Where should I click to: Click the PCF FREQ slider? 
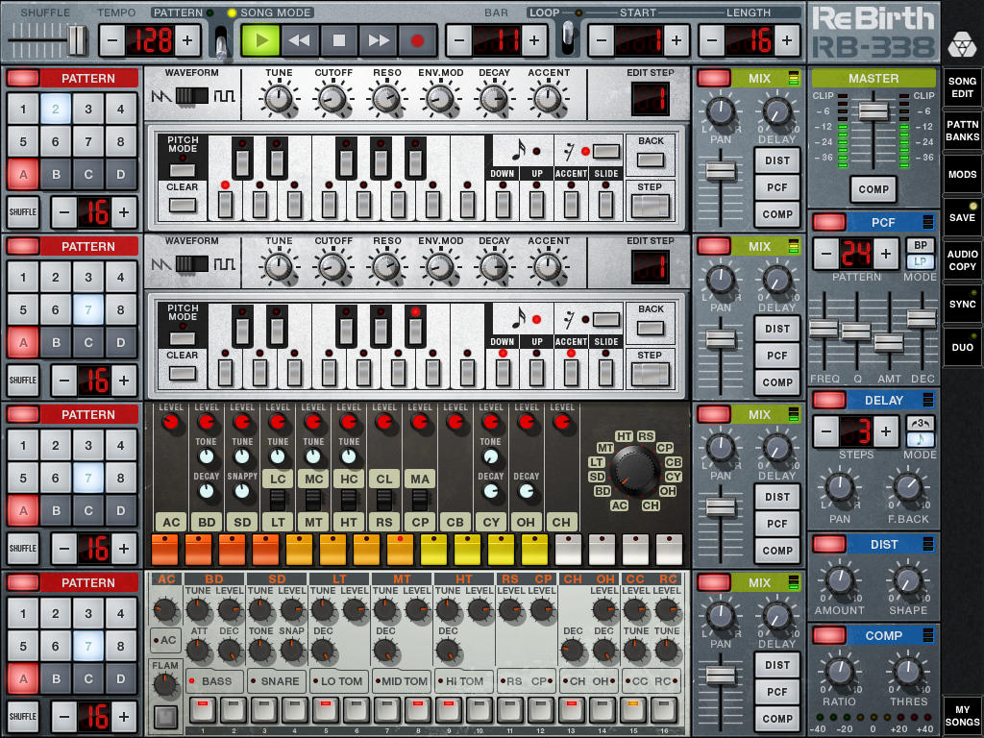point(824,329)
